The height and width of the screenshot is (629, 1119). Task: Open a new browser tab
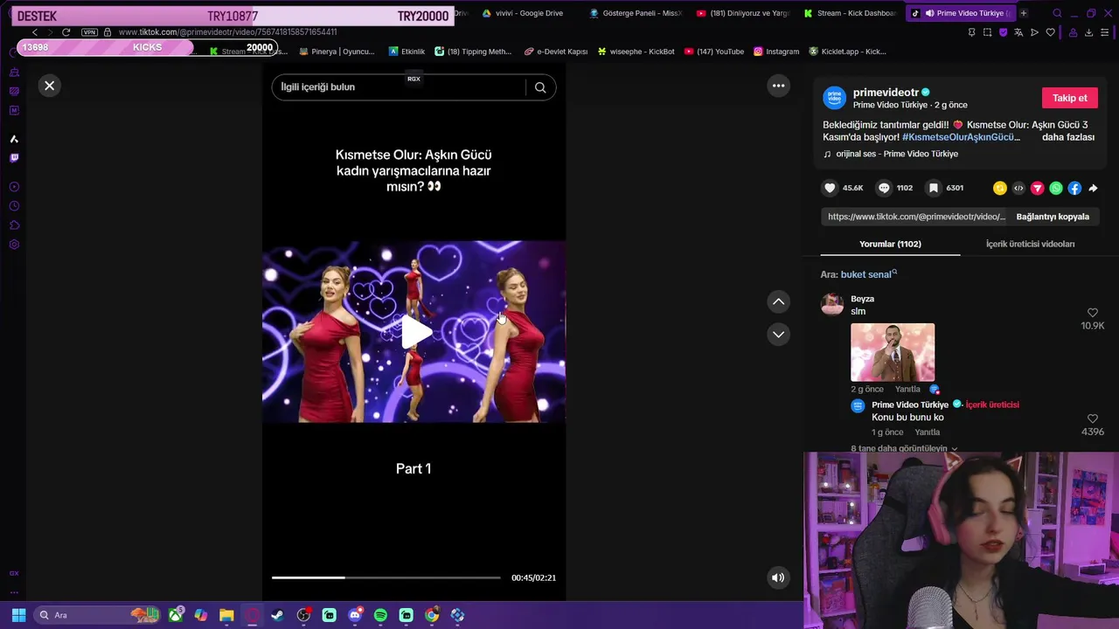[1023, 13]
